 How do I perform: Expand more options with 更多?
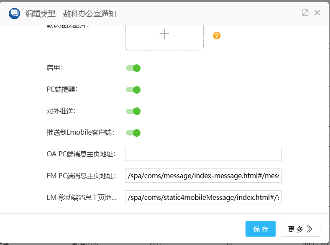click(300, 229)
